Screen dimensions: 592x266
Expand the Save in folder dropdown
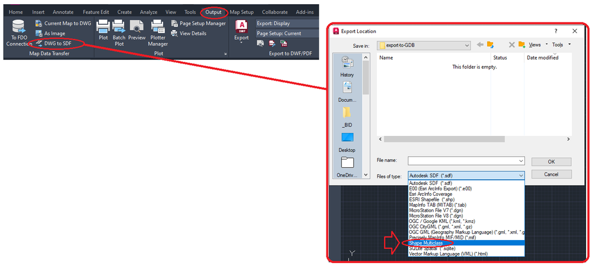(468, 45)
